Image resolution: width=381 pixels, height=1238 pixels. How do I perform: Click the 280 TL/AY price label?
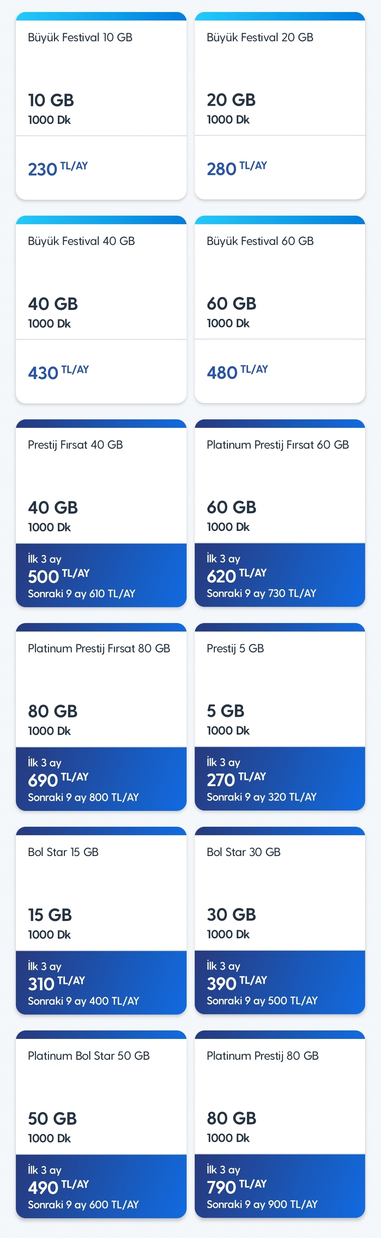click(237, 168)
